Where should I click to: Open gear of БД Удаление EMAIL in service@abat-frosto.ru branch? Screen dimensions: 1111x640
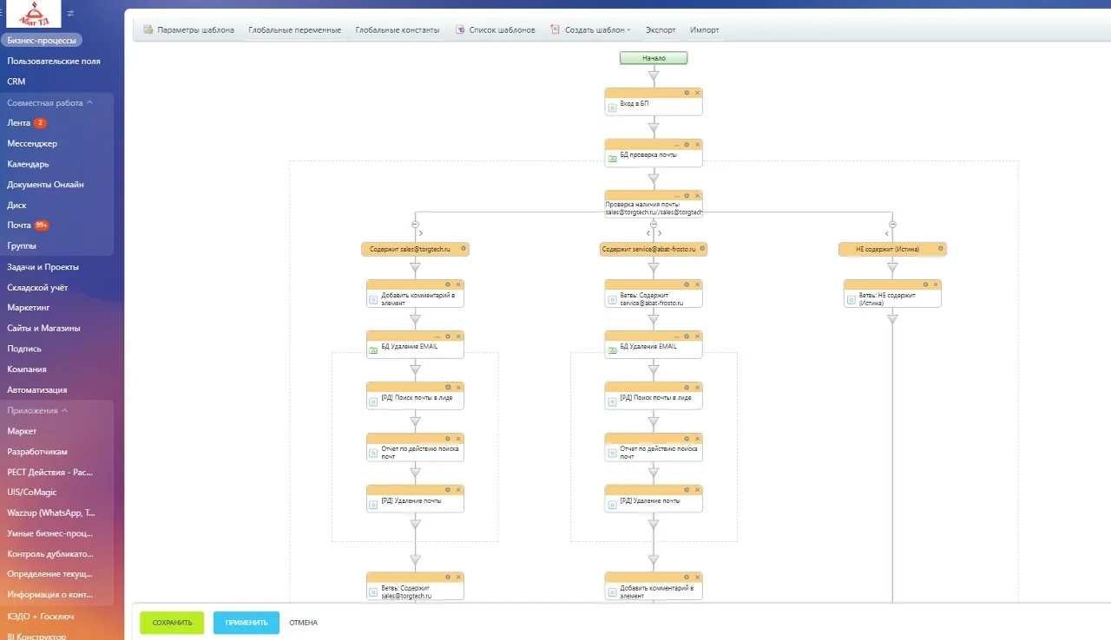coord(687,336)
